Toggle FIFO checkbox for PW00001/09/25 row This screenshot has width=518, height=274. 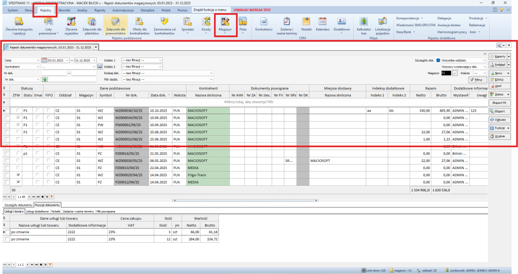tap(49, 124)
